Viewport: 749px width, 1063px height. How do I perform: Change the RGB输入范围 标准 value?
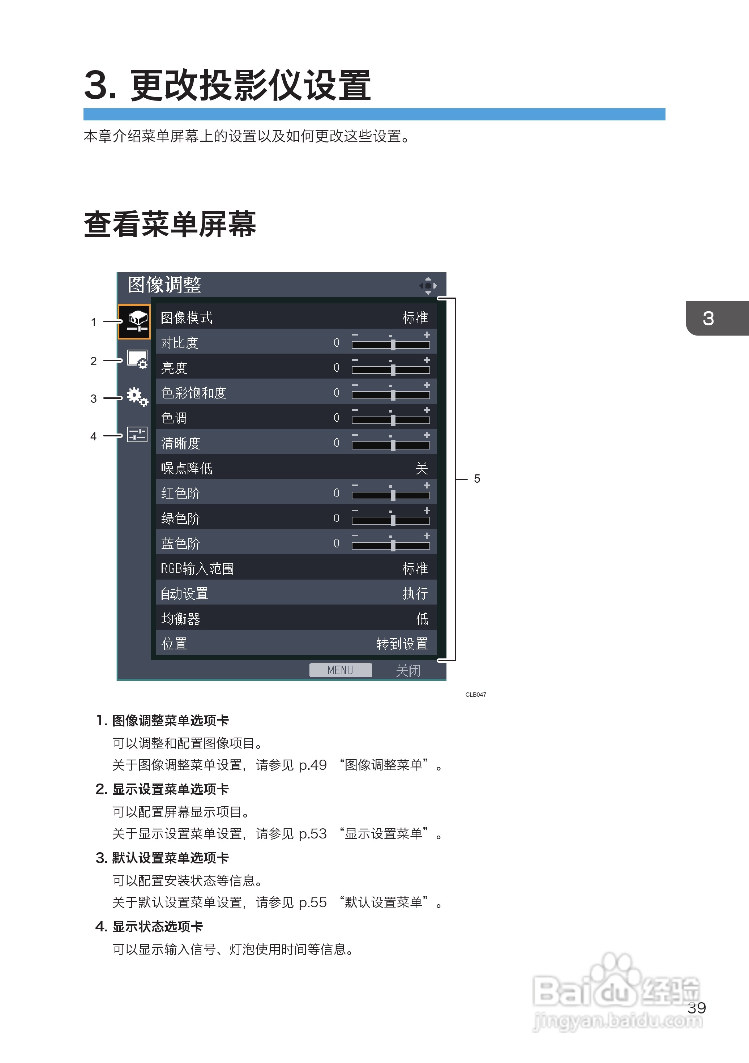[x=415, y=568]
